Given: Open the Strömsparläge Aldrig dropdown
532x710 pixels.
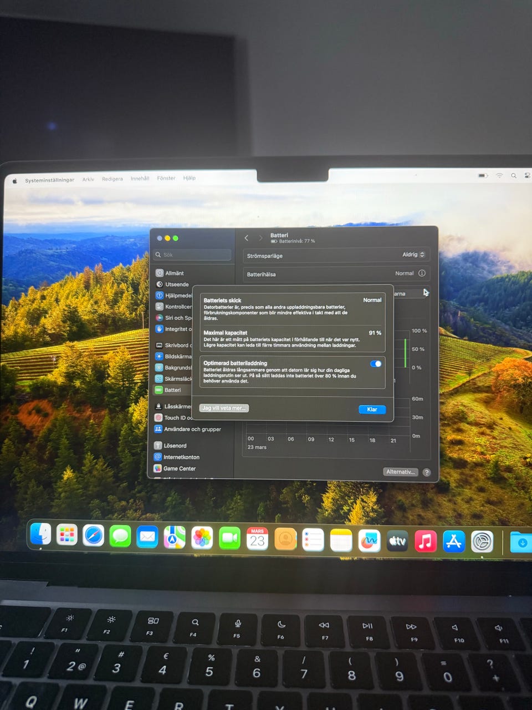Looking at the screenshot, I should click(413, 255).
